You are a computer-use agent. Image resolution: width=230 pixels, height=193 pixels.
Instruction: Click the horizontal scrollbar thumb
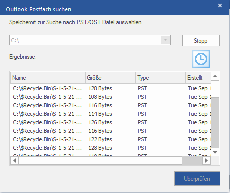click(100, 161)
